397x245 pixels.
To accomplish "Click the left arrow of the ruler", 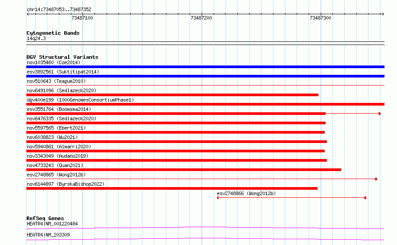I will [28, 14].
